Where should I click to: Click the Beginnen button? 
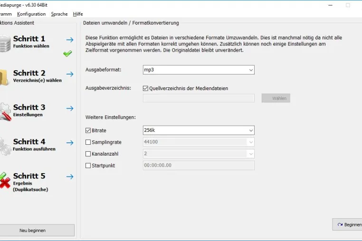pos(347,224)
